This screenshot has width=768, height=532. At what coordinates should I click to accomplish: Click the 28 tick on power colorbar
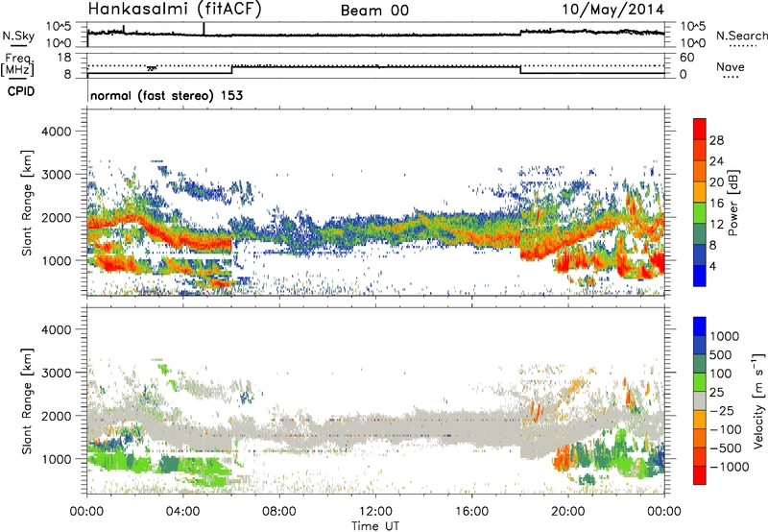click(x=716, y=140)
